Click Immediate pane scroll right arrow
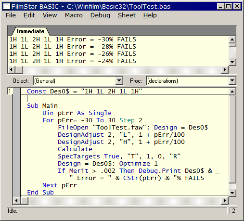244x221 pixels. 225,70
